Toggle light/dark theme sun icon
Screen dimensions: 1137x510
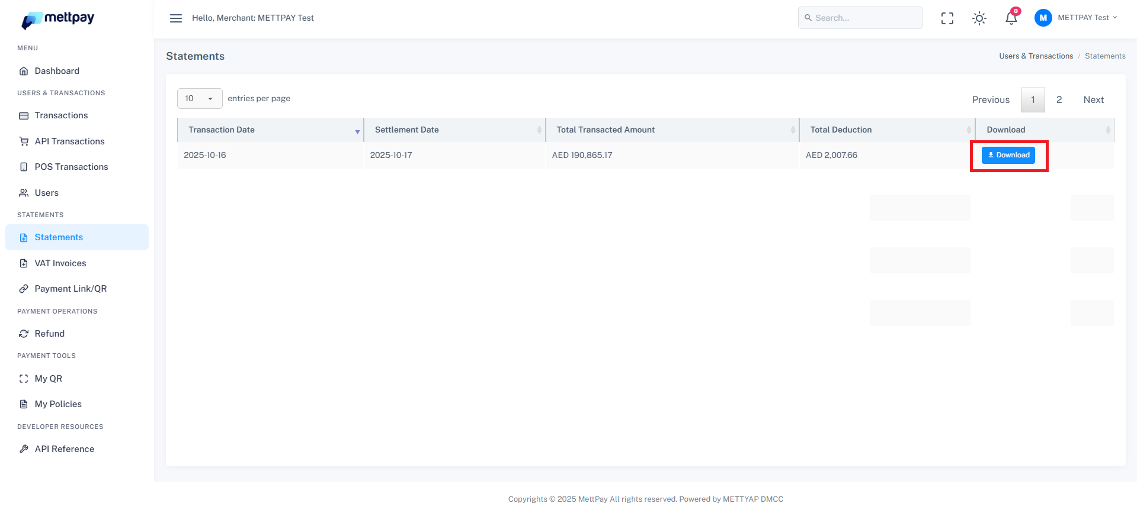(979, 18)
